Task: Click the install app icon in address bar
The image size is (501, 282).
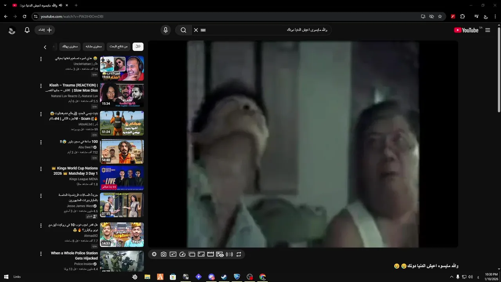Action: pos(423,16)
